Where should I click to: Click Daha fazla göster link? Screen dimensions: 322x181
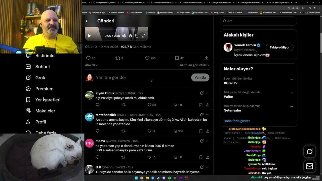pos(237,121)
